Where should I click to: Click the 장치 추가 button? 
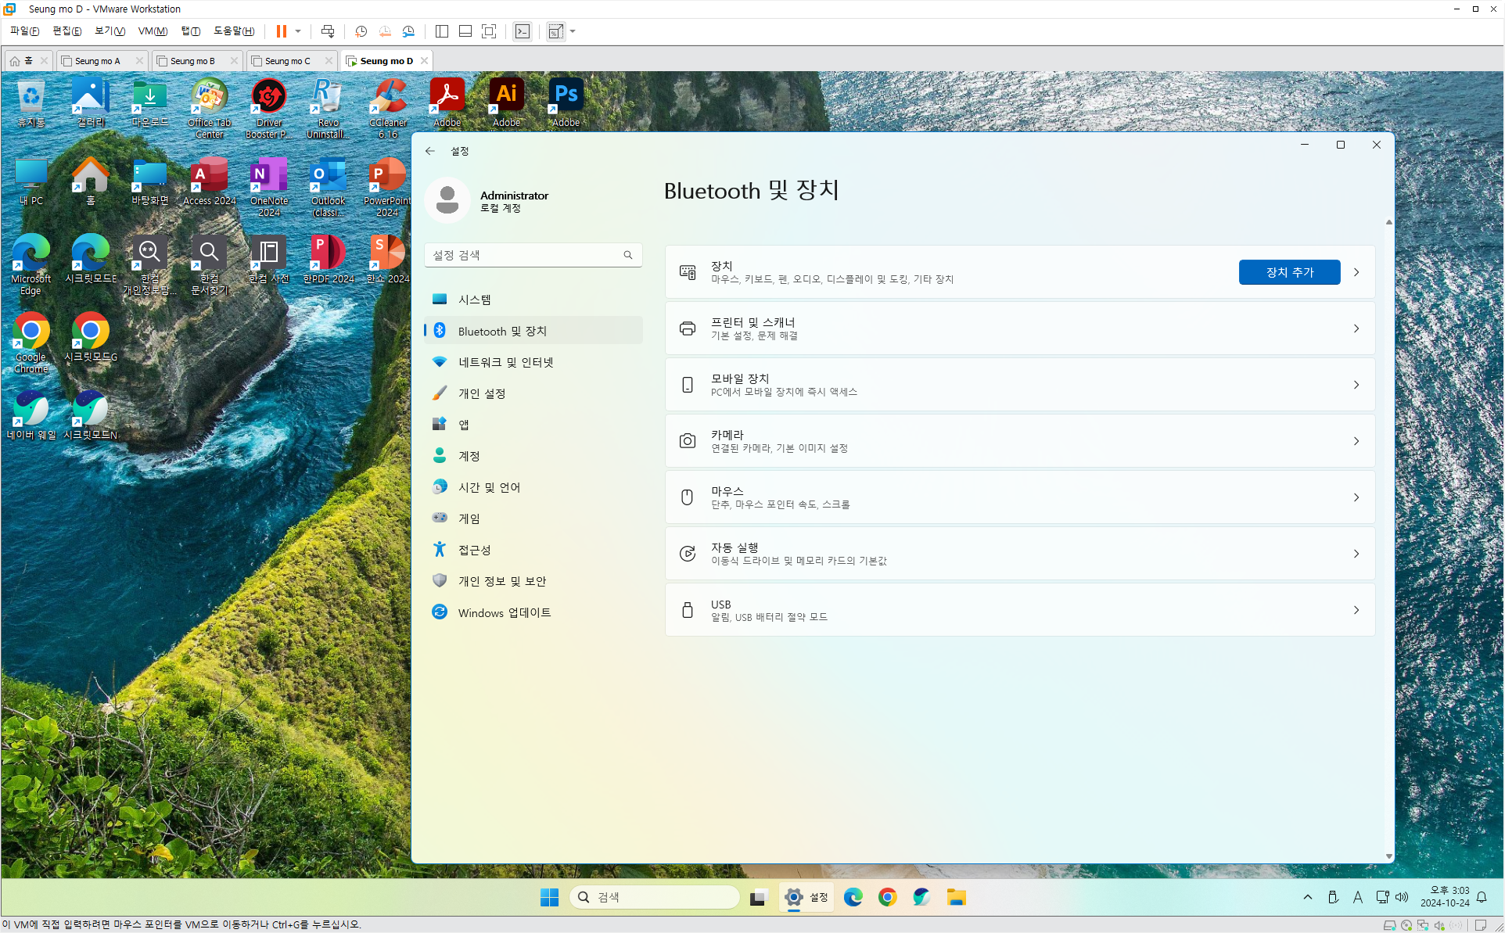click(1289, 272)
